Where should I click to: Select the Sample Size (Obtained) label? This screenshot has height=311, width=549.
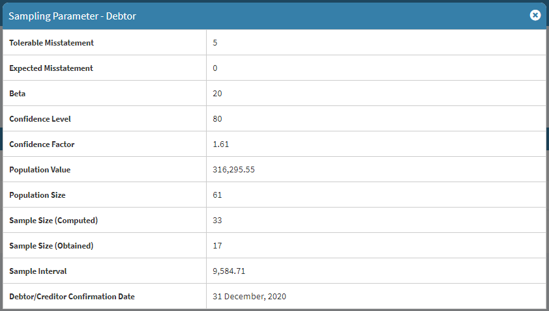click(x=52, y=246)
